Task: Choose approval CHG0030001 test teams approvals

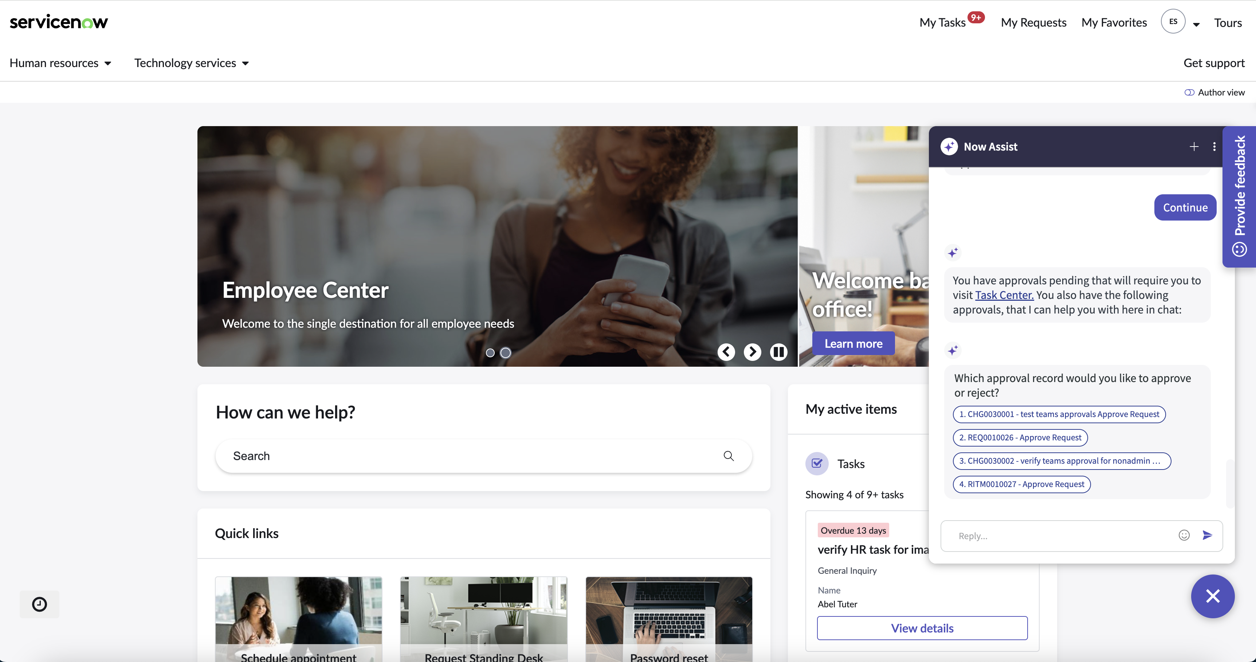Action: 1059,414
